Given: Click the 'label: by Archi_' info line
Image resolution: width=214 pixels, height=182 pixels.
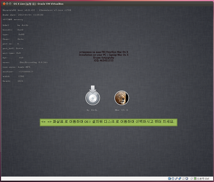Looking at the screenshot, I should click(x=16, y=25).
